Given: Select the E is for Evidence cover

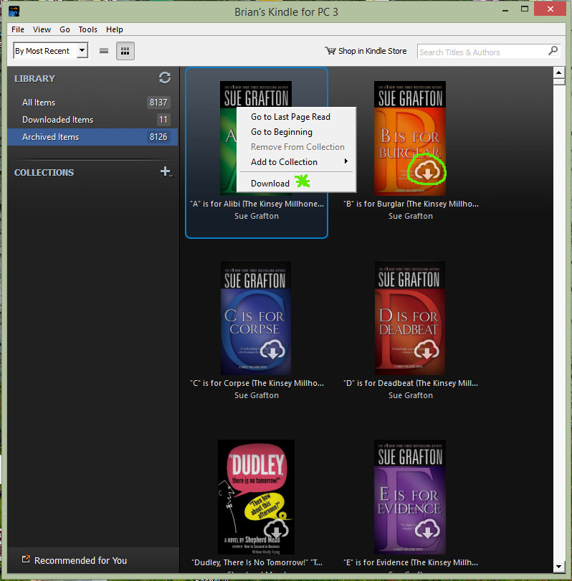Looking at the screenshot, I should (x=410, y=497).
